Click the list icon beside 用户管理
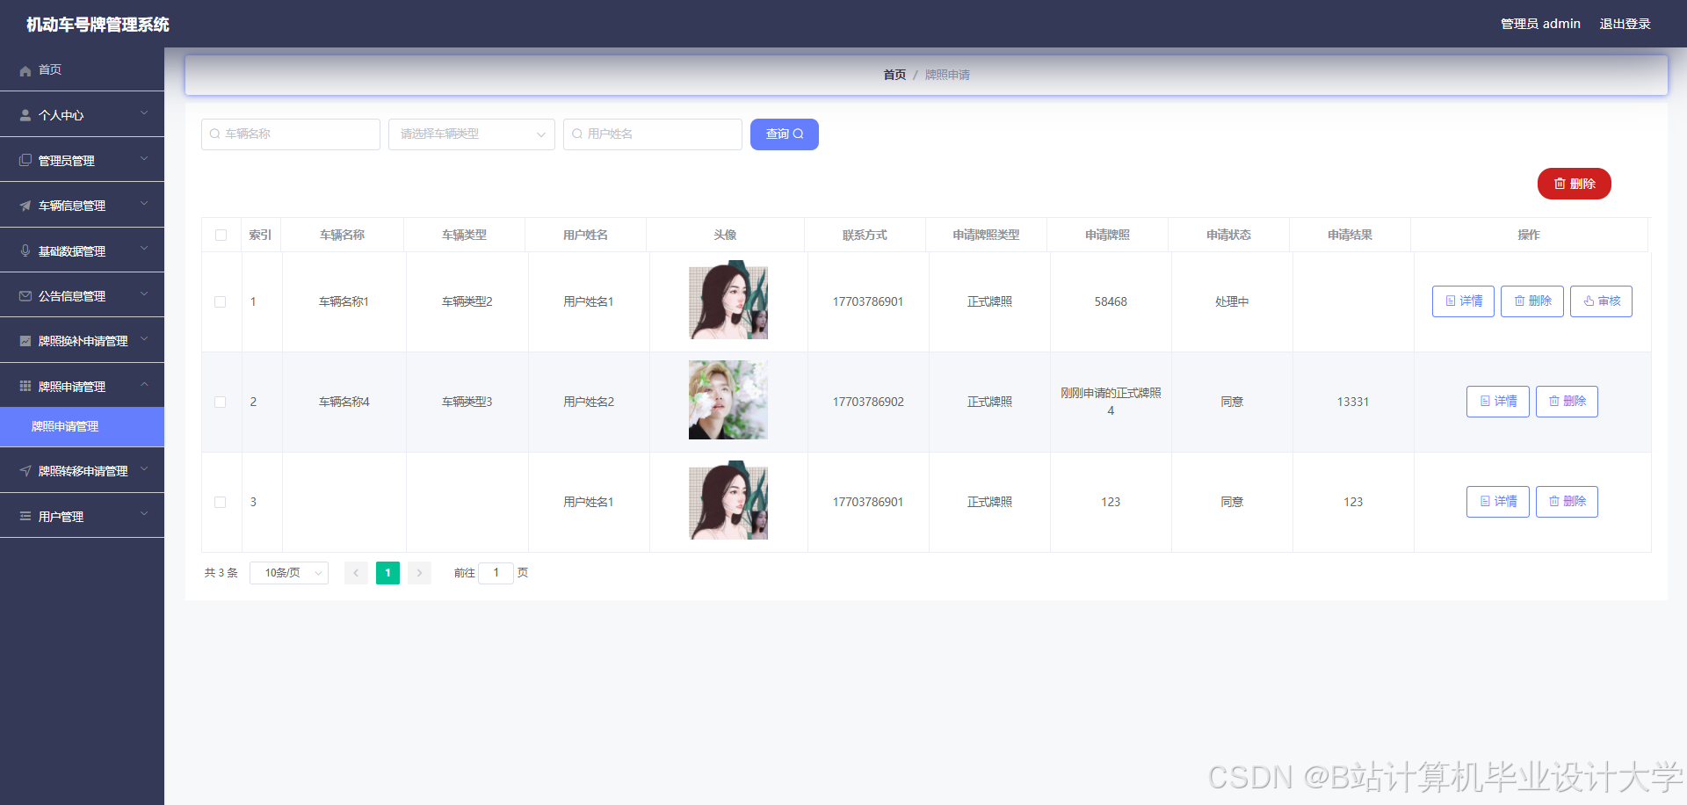 [25, 516]
